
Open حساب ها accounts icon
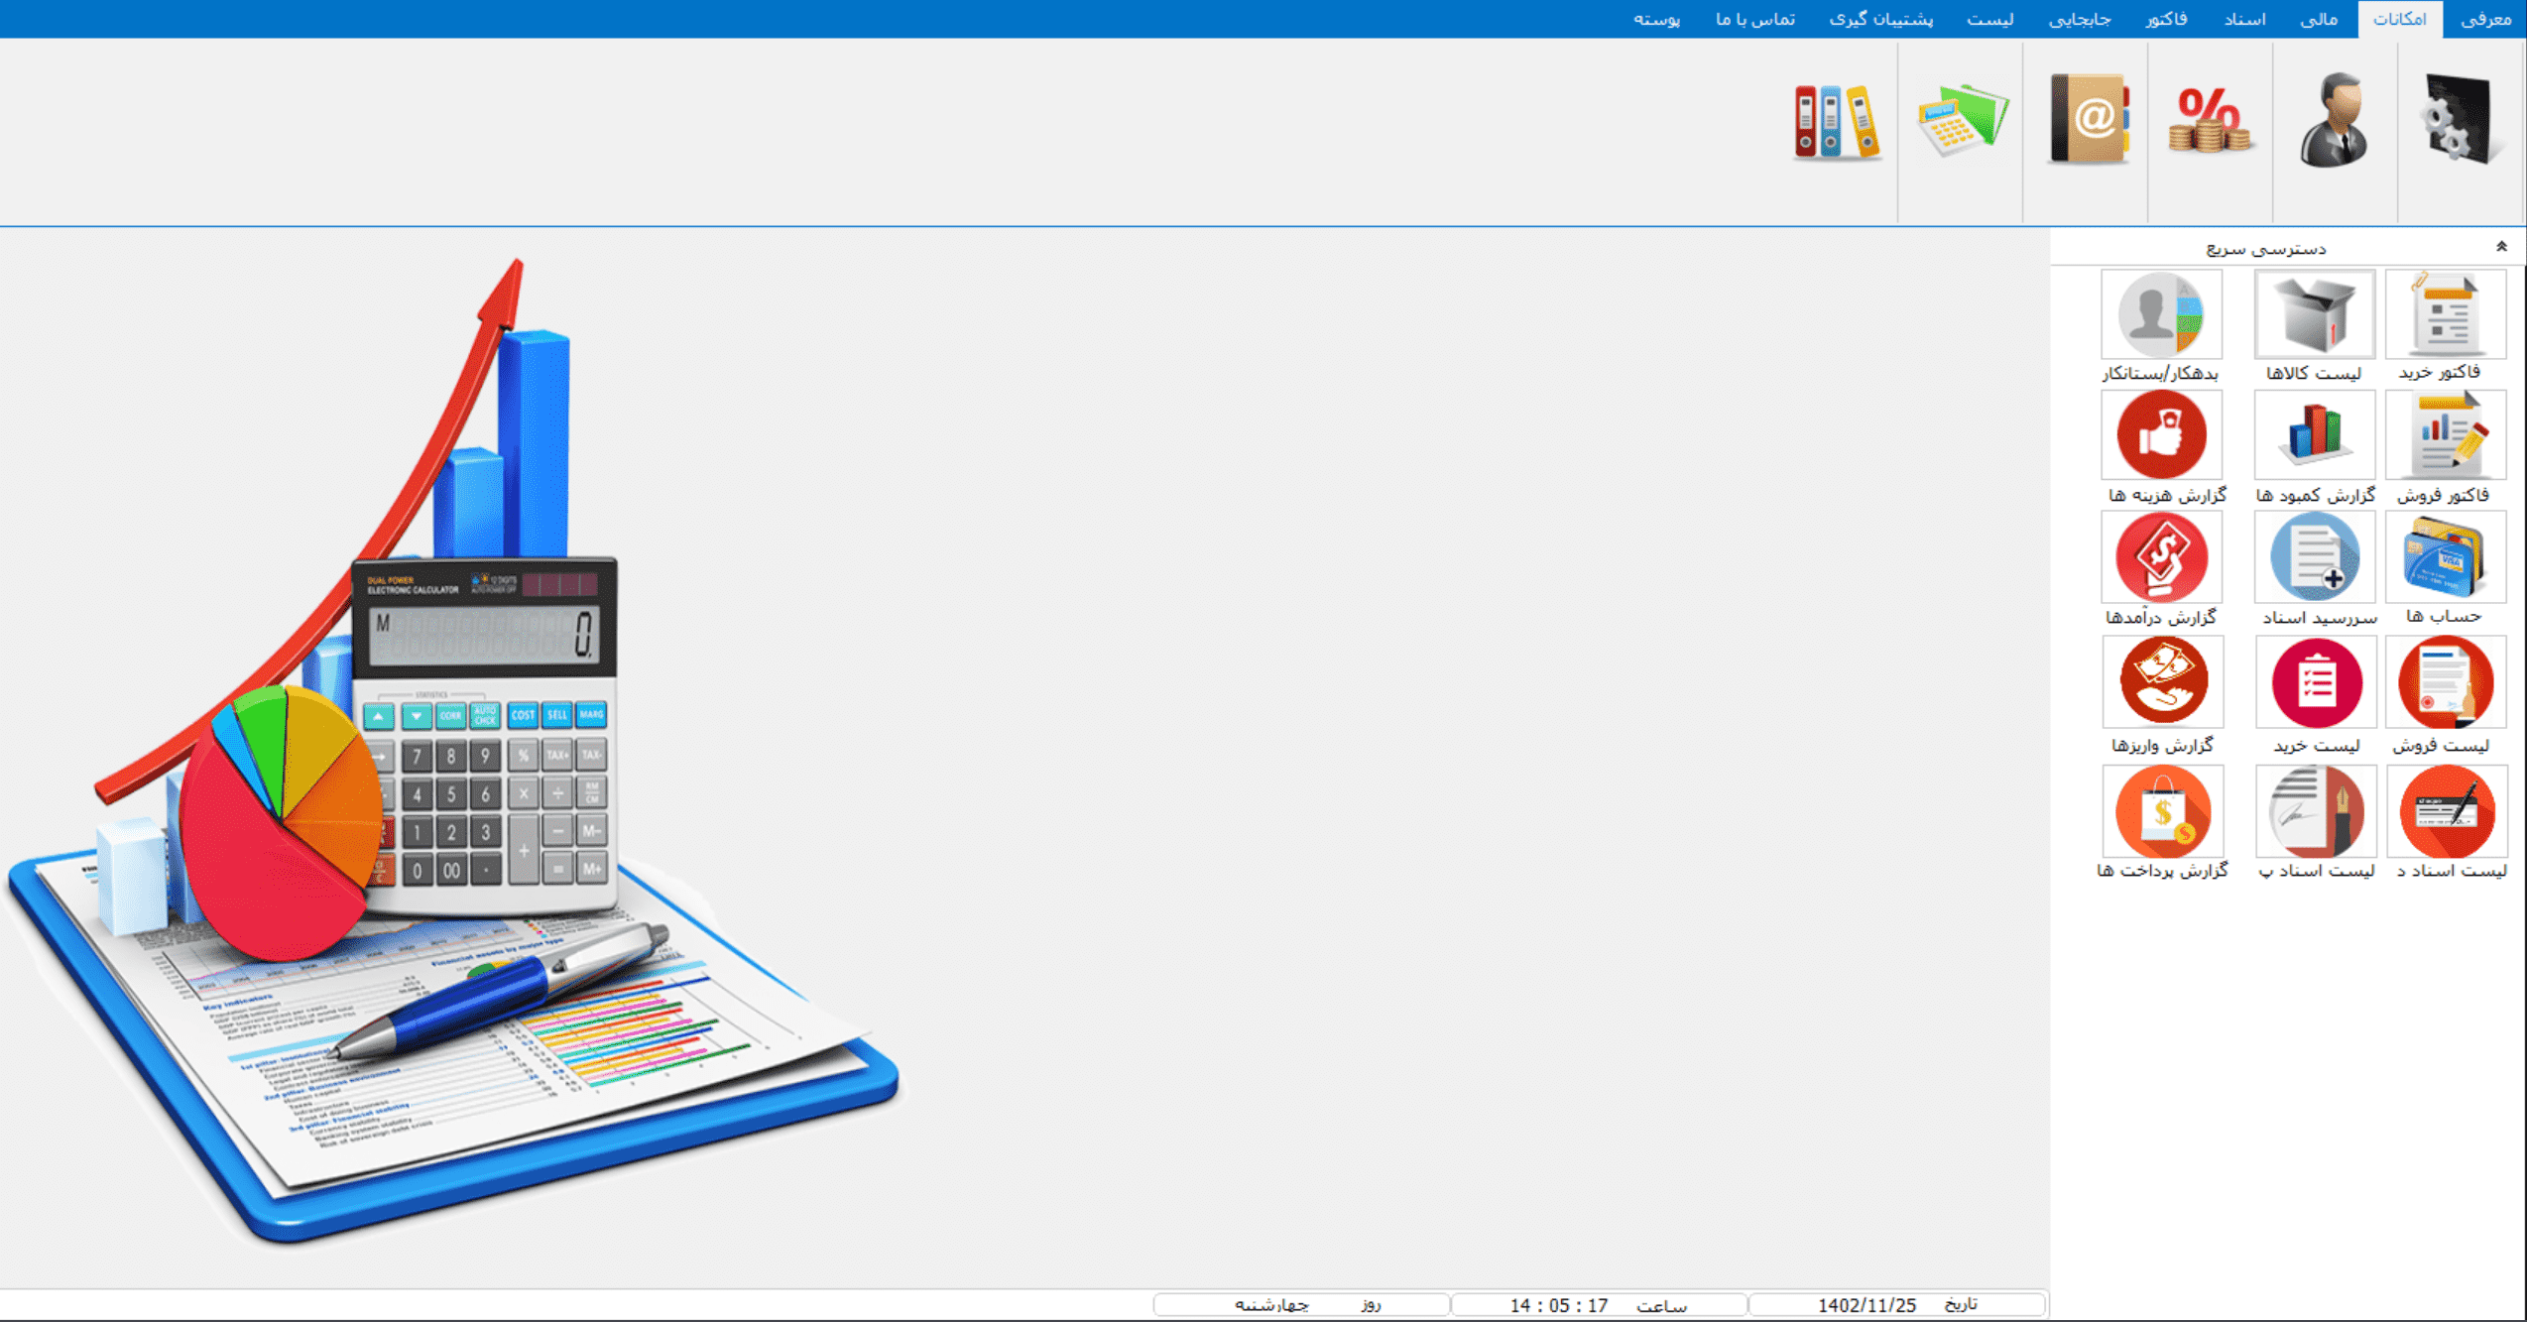click(x=2446, y=558)
